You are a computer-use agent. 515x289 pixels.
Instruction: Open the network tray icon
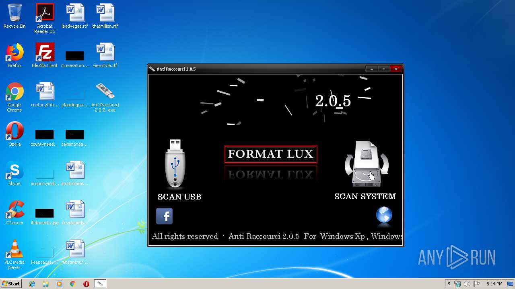[457, 284]
